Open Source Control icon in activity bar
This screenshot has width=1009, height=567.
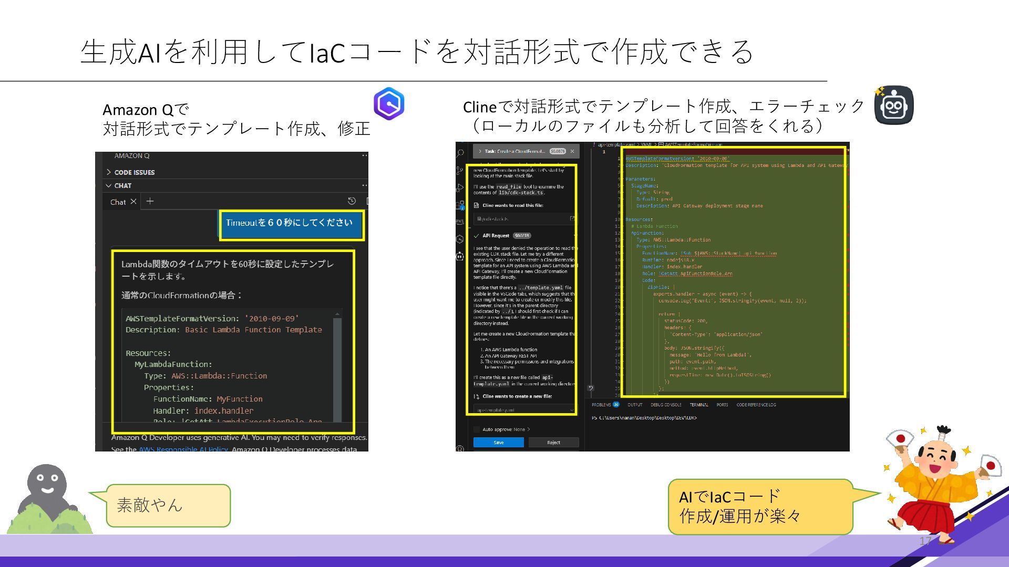460,171
